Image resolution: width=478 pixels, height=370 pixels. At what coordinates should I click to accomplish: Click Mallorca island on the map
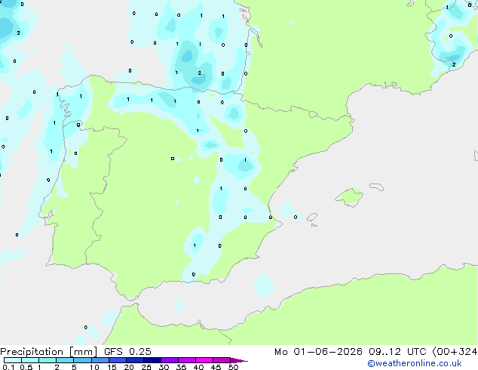pos(350,197)
